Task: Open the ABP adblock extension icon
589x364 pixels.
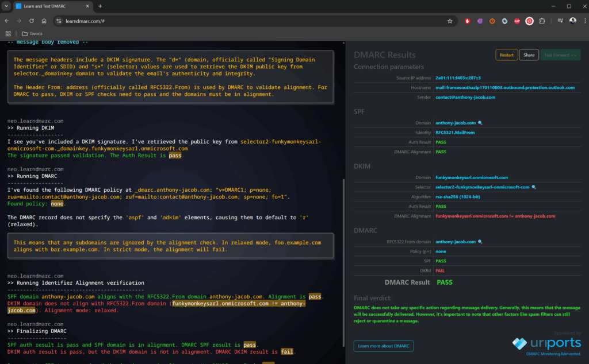Action: [x=517, y=21]
